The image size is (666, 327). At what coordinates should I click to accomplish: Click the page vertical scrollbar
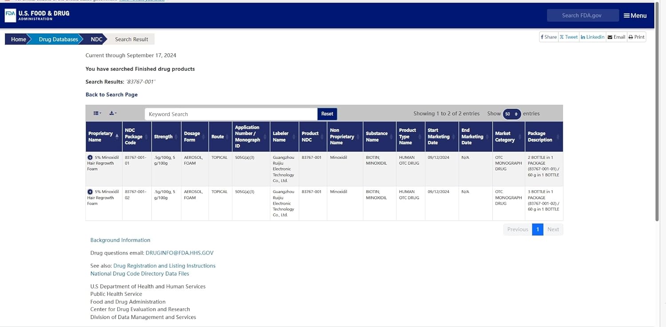(x=657, y=111)
